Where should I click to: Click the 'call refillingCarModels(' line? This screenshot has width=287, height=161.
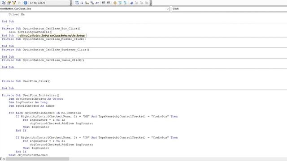[x=30, y=32]
